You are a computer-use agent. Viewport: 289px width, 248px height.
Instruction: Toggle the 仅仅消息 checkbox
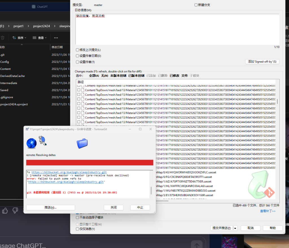[78, 229]
